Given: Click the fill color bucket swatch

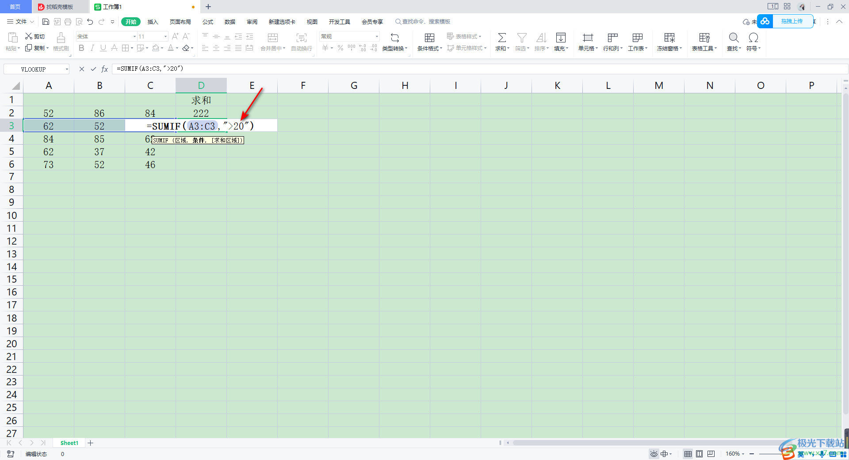Looking at the screenshot, I should (x=156, y=48).
